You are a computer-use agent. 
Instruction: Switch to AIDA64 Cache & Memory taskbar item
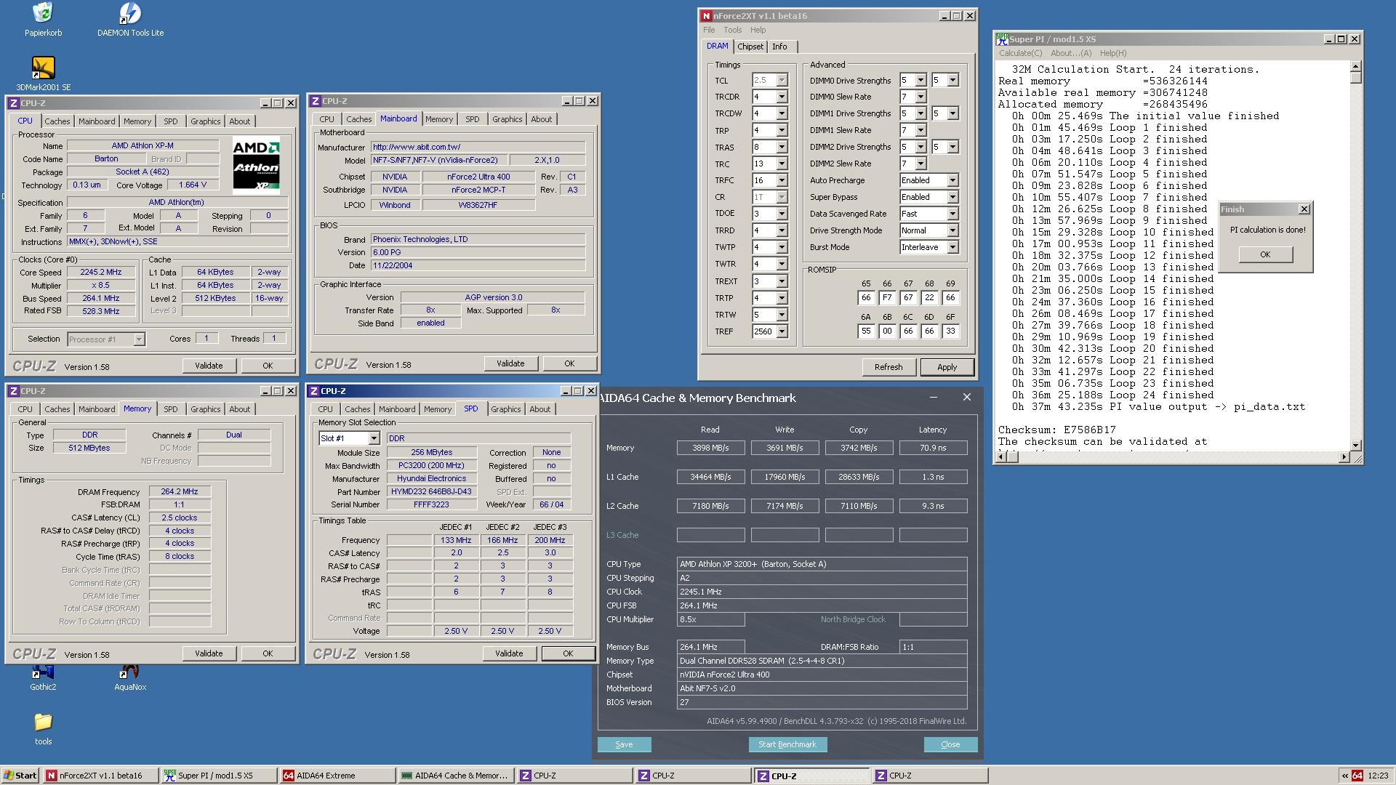point(456,776)
